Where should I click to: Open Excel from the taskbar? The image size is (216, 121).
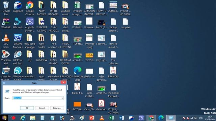tap(112, 118)
